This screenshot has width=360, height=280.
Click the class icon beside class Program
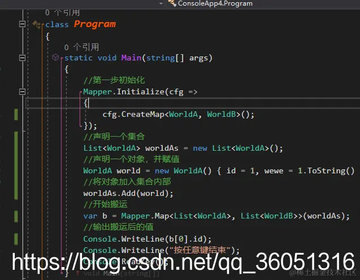point(37,24)
